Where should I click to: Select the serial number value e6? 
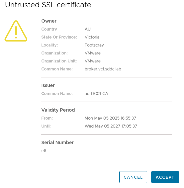(x=44, y=151)
